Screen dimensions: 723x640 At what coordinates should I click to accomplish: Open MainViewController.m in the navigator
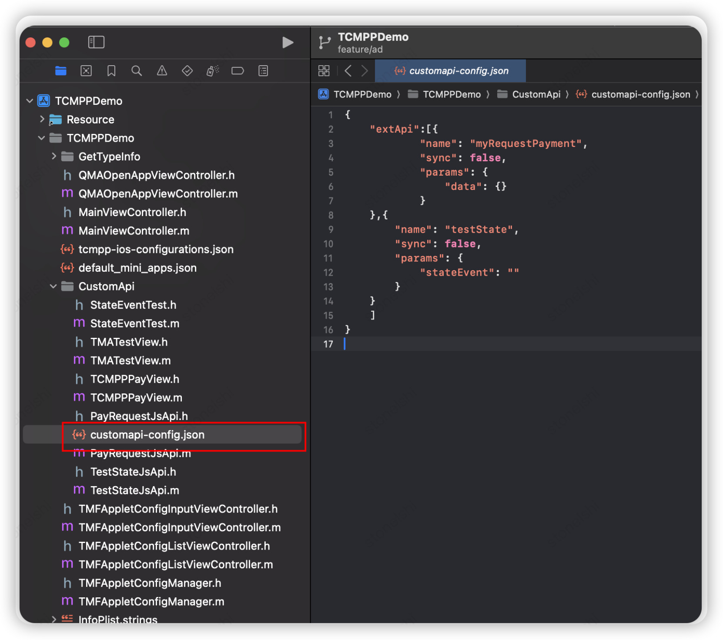(134, 231)
